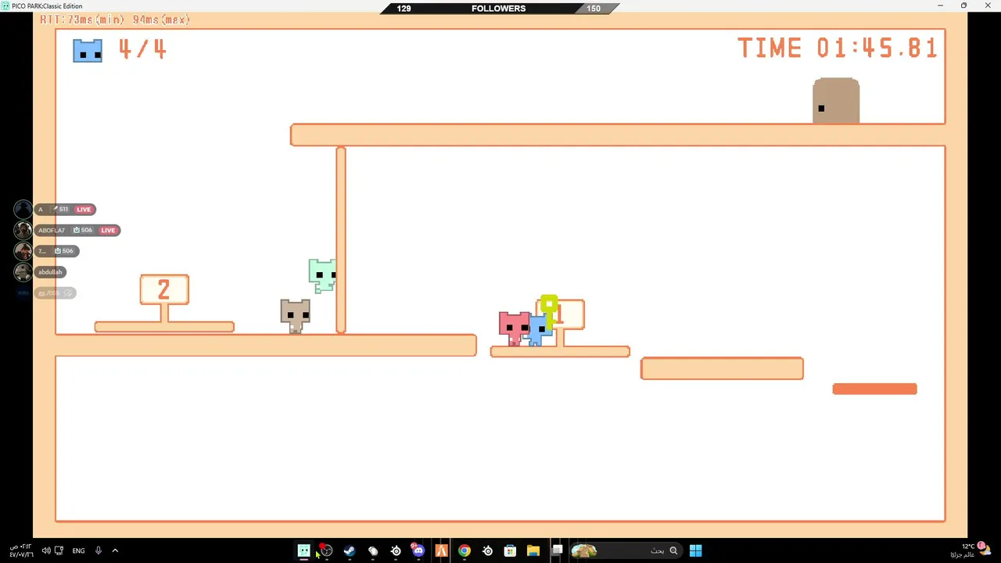Click the blue cat player counter icon
The image size is (1001, 563).
click(x=88, y=50)
